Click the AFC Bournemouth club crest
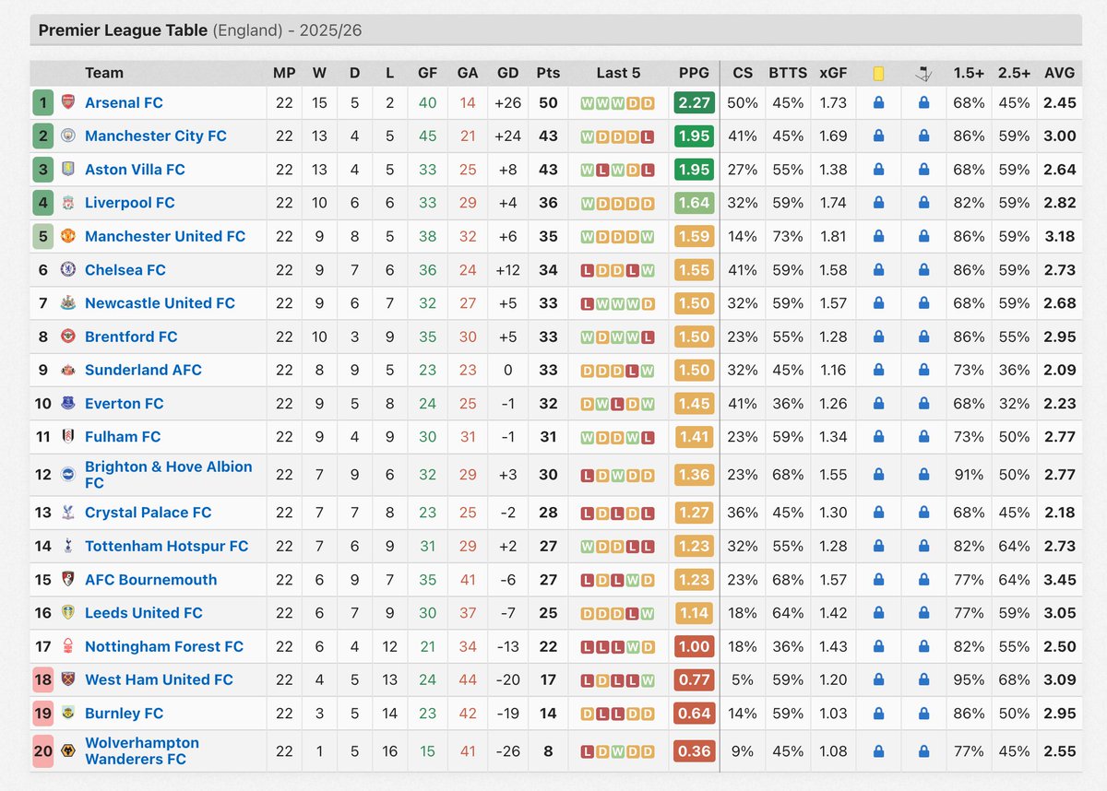 coord(68,580)
